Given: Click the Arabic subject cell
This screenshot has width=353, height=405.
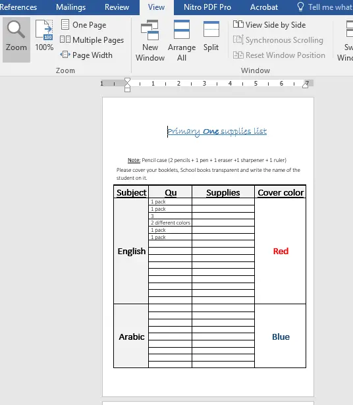Looking at the screenshot, I should click(131, 337).
